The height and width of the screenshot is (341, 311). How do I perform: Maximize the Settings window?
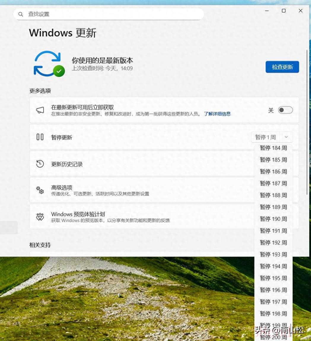pyautogui.click(x=283, y=11)
